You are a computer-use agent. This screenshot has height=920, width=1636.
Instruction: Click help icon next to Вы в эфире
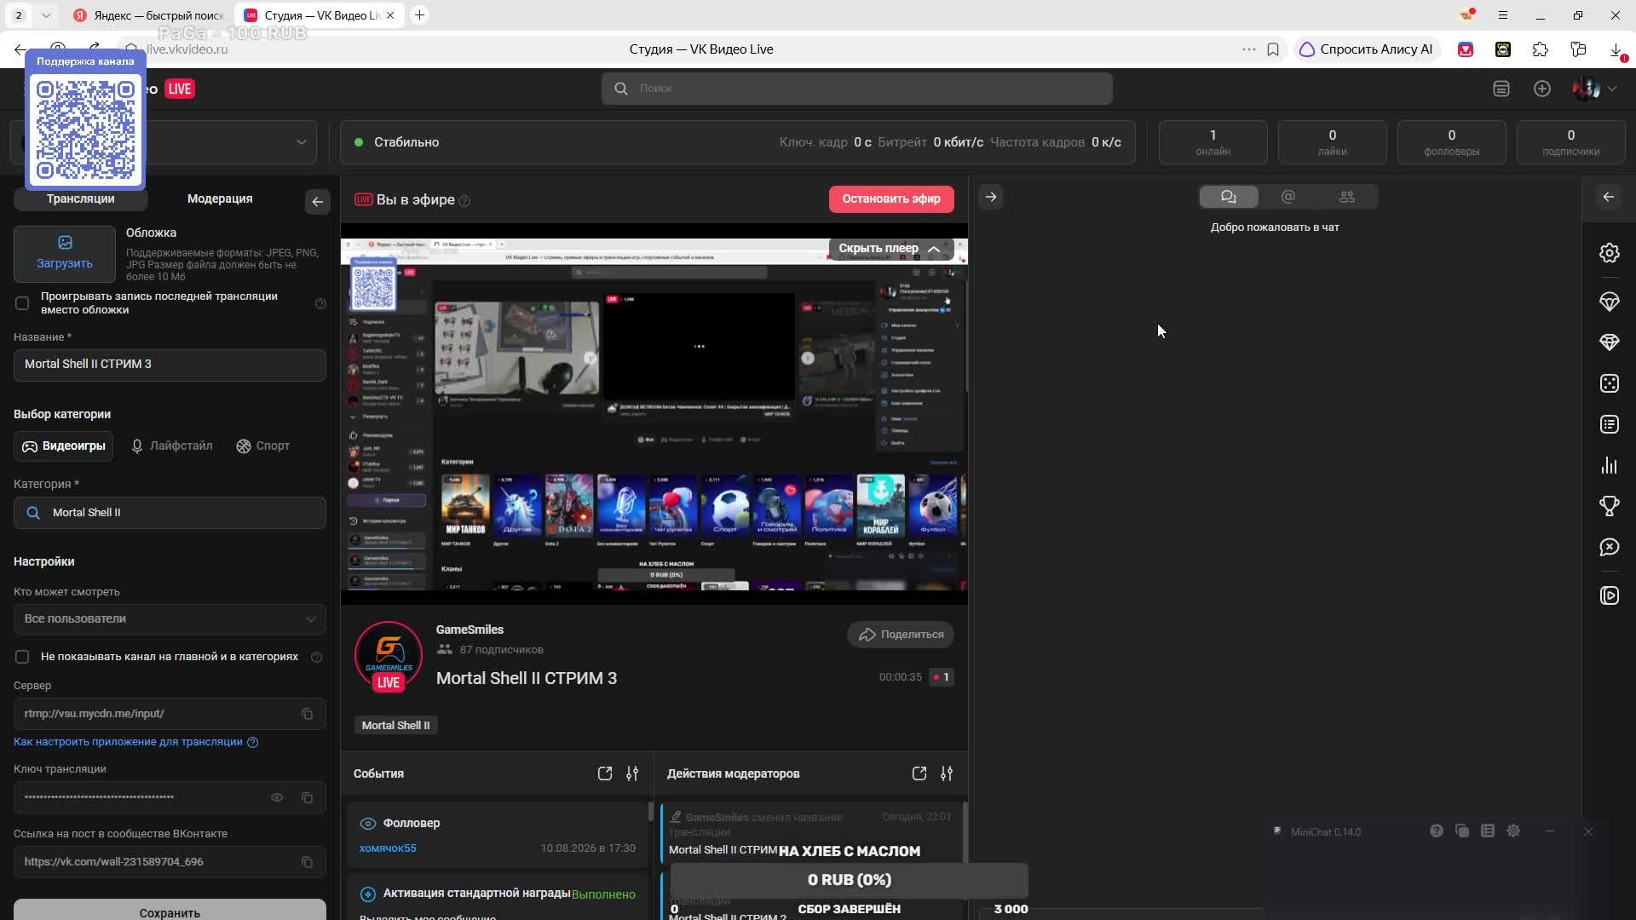pyautogui.click(x=464, y=201)
